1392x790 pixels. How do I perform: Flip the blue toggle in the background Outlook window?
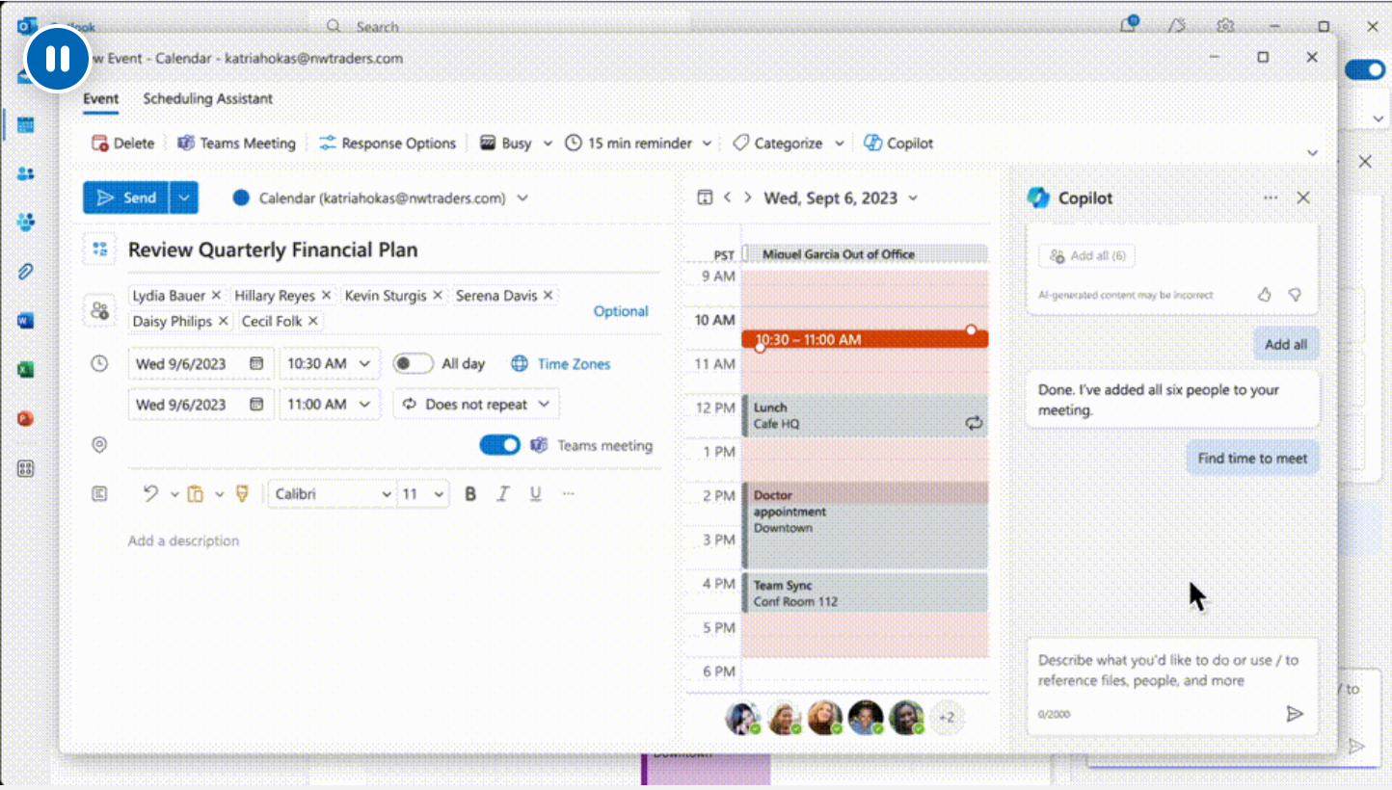click(x=1364, y=69)
